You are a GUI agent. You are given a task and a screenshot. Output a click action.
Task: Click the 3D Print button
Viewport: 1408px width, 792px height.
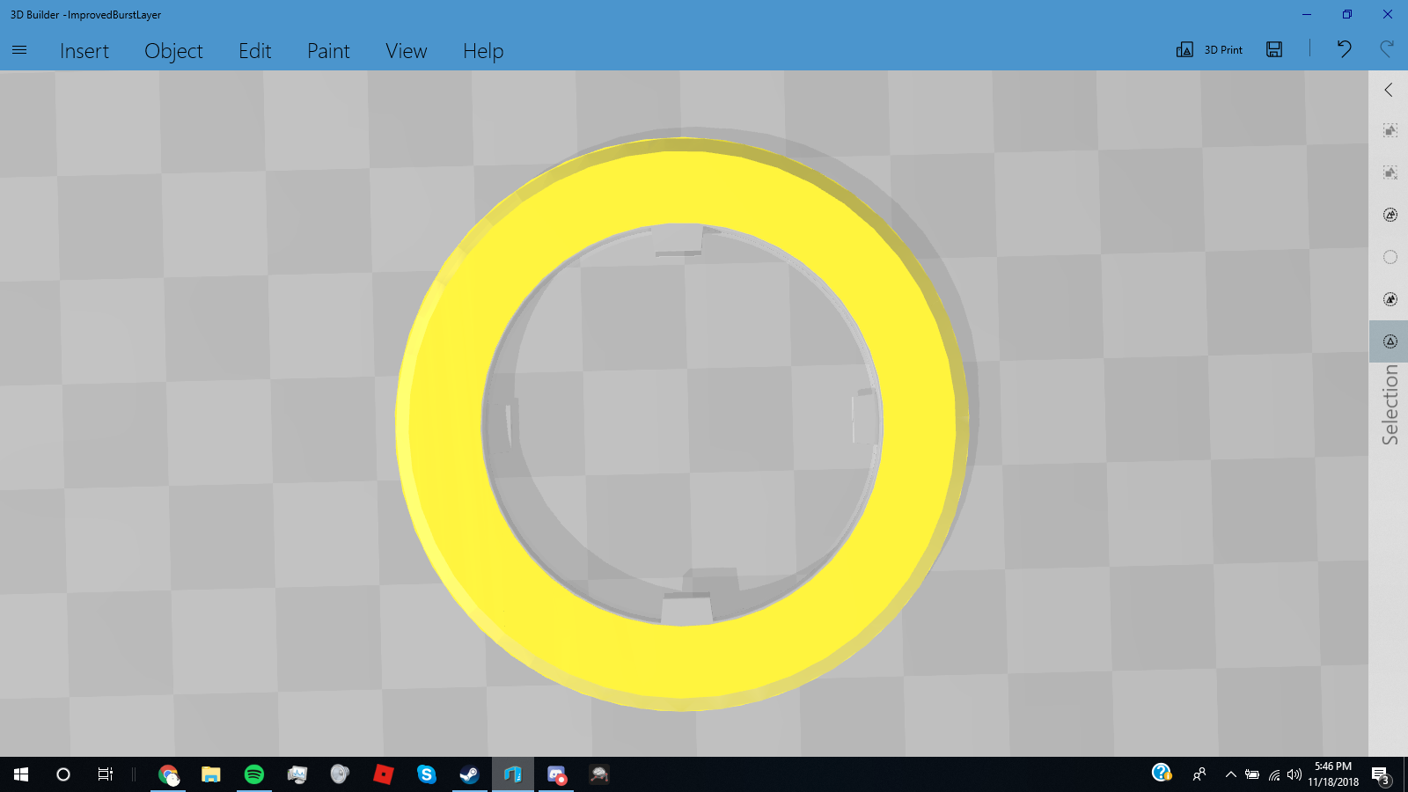coord(1210,49)
